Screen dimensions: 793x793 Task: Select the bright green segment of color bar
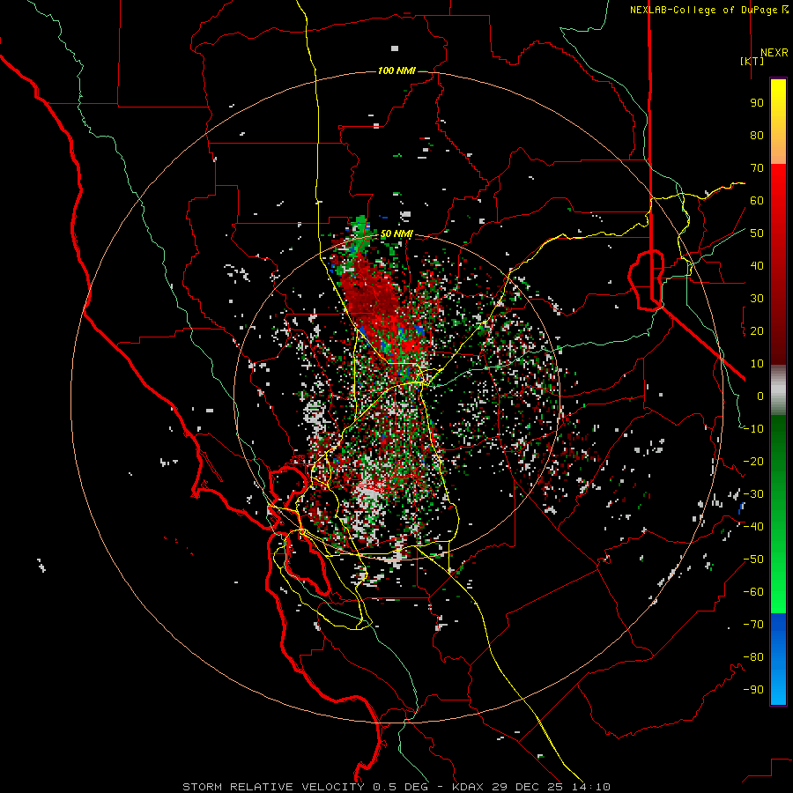tap(778, 576)
